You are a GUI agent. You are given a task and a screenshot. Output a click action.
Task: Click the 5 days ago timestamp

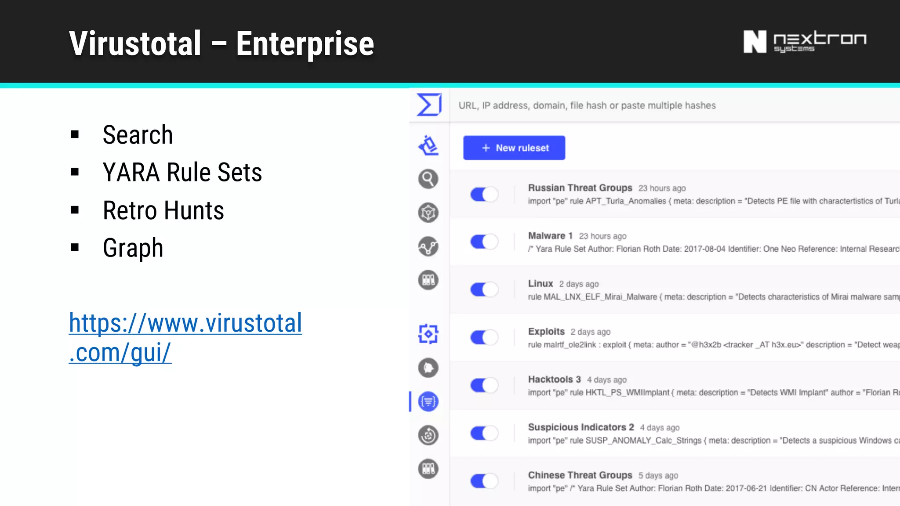click(658, 476)
